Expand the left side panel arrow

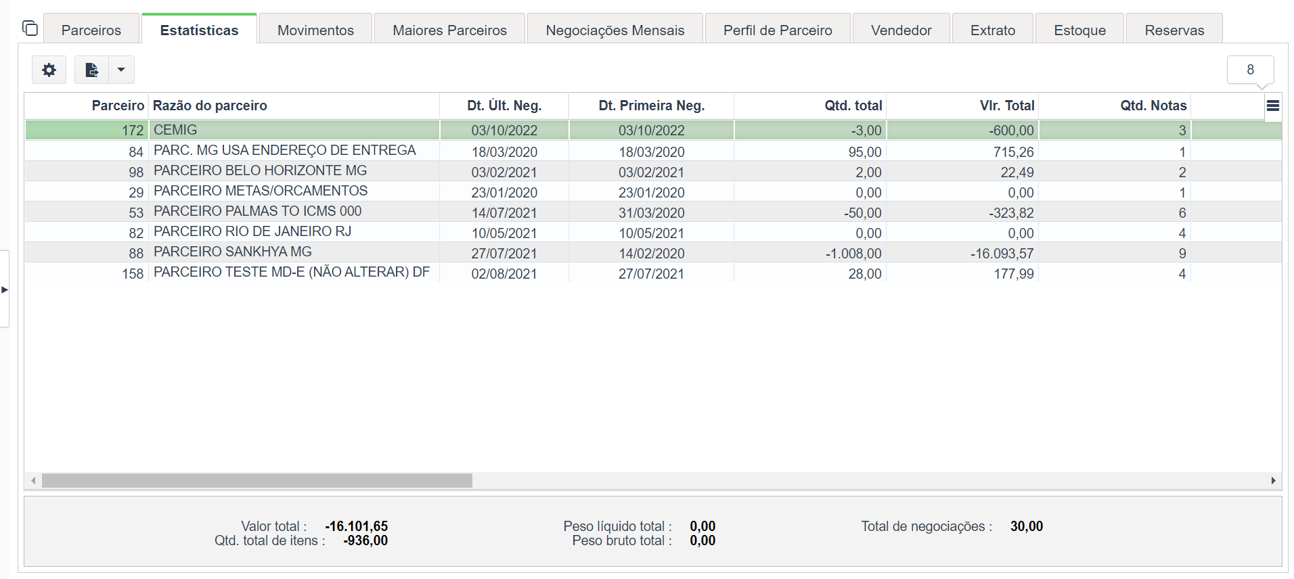(5, 289)
